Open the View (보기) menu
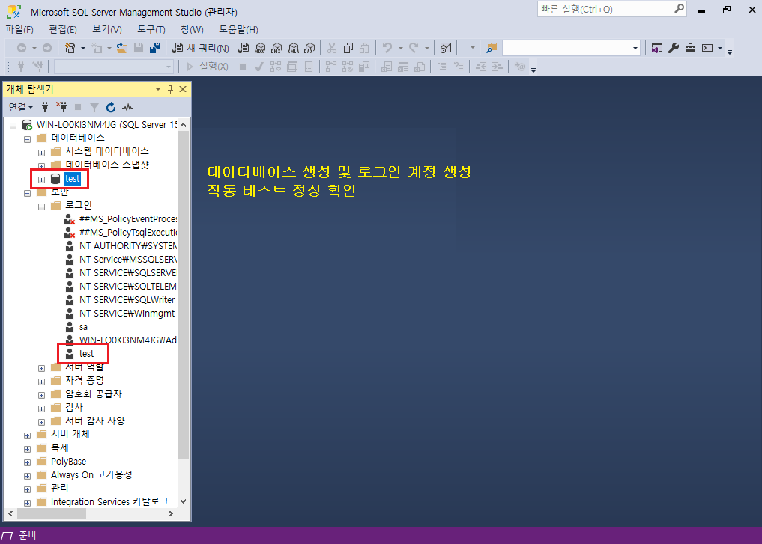The width and height of the screenshot is (762, 544). tap(107, 30)
